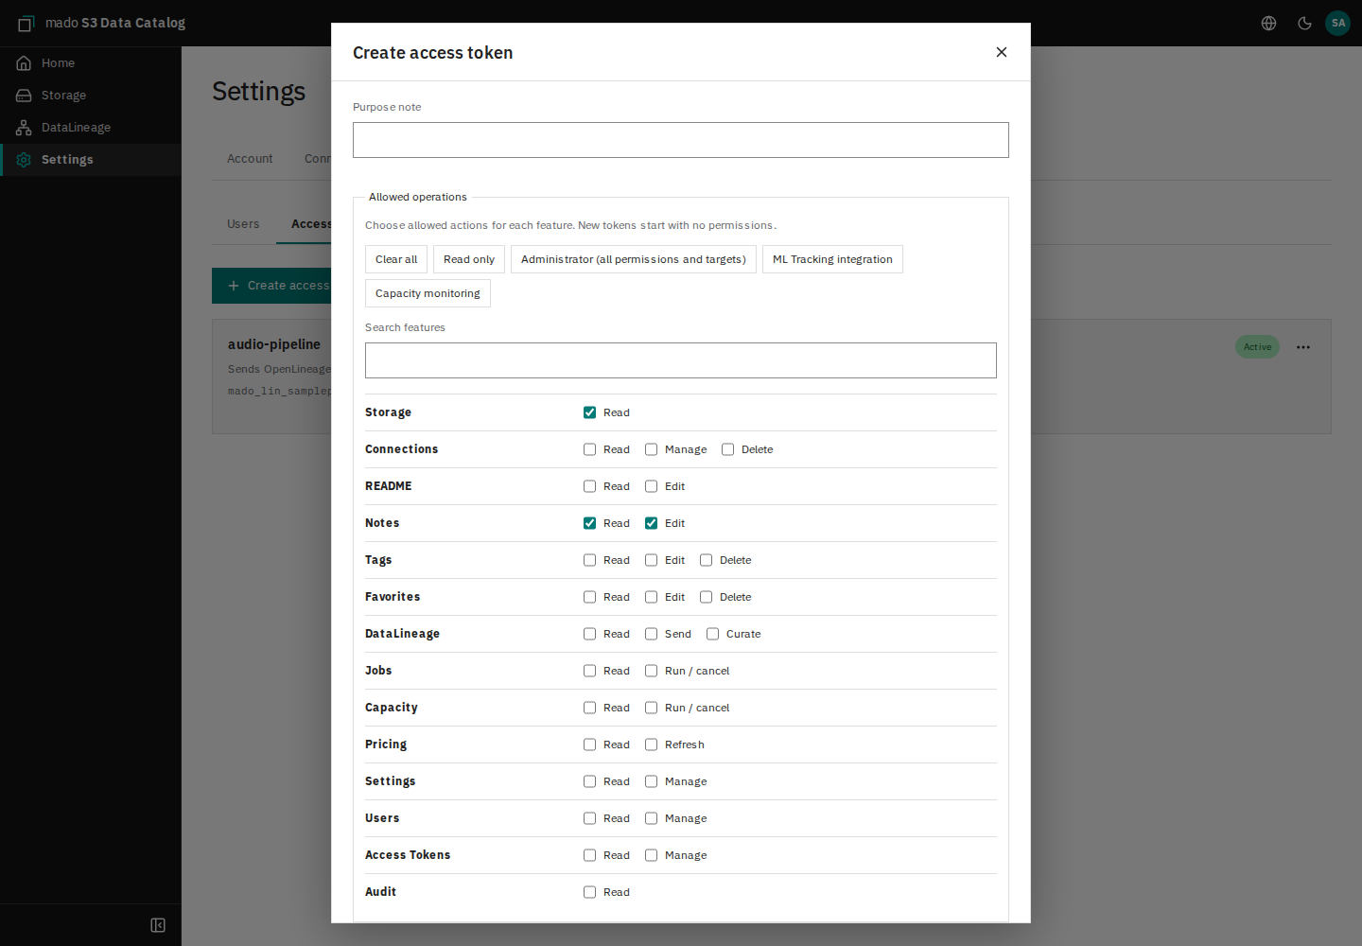1362x946 pixels.
Task: Enable Connections Manage permission
Action: tap(651, 449)
